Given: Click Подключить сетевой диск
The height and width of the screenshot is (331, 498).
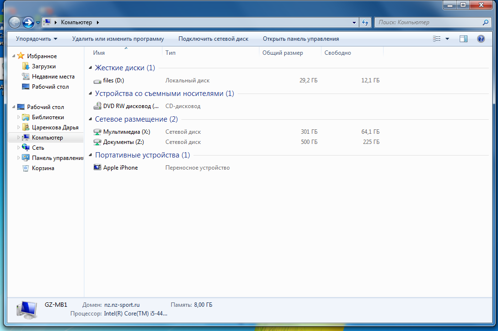Looking at the screenshot, I should click(213, 39).
